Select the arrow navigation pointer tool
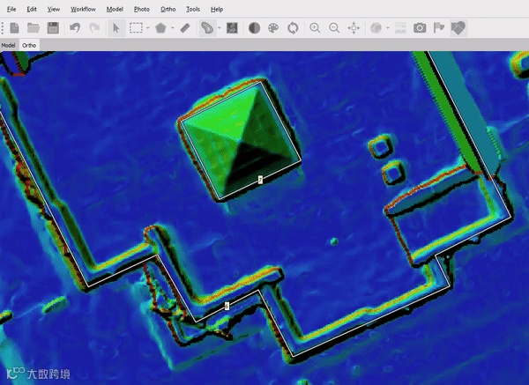The image size is (529, 385). pyautogui.click(x=116, y=28)
